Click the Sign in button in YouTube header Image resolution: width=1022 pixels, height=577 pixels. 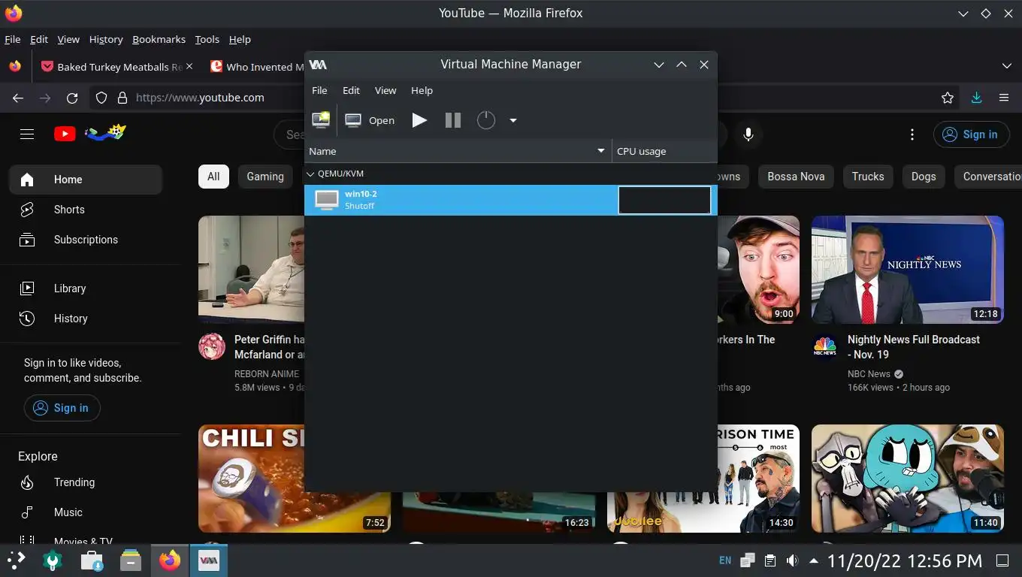(970, 134)
